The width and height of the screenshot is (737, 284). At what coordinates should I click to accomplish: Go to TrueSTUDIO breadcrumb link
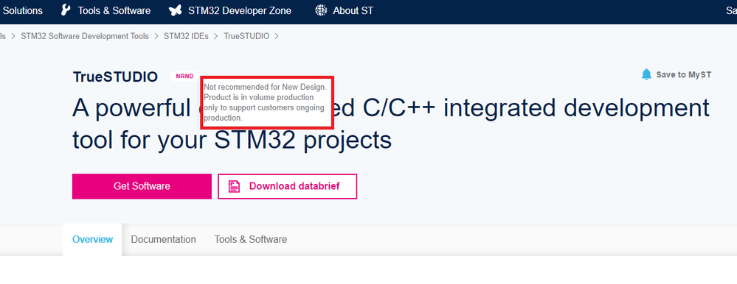coord(246,36)
